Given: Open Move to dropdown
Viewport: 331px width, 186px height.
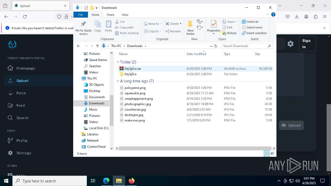Looking at the screenshot, I should pos(153,24).
